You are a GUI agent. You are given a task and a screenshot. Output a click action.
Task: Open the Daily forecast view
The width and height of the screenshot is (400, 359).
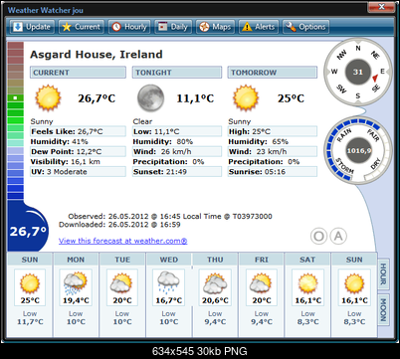(173, 27)
